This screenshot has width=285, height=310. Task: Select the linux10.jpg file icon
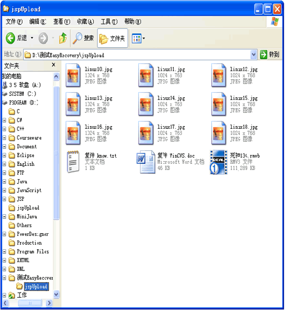click(73, 75)
